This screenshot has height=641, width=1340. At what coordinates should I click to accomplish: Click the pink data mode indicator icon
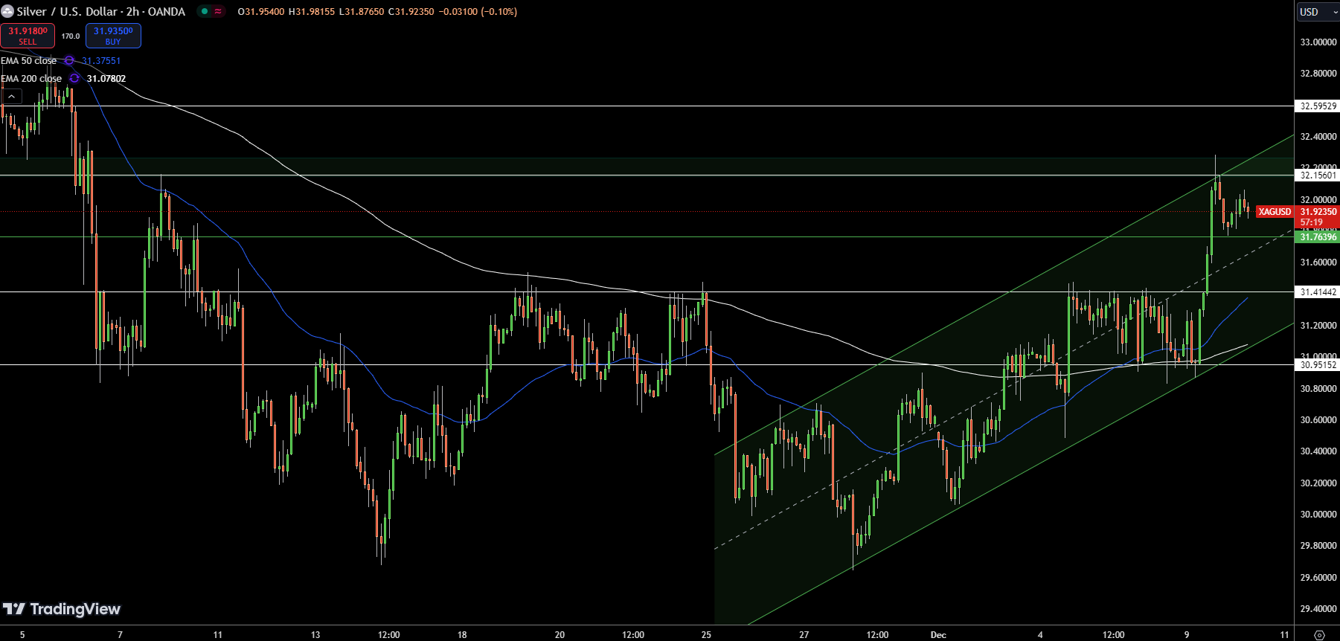point(218,11)
